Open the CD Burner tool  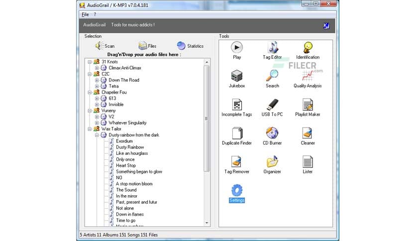(272, 136)
